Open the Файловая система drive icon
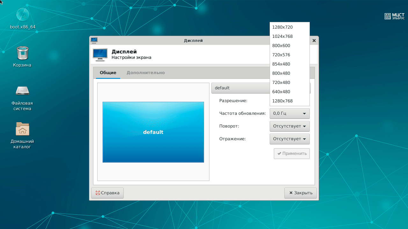This screenshot has width=408, height=229. (22, 91)
